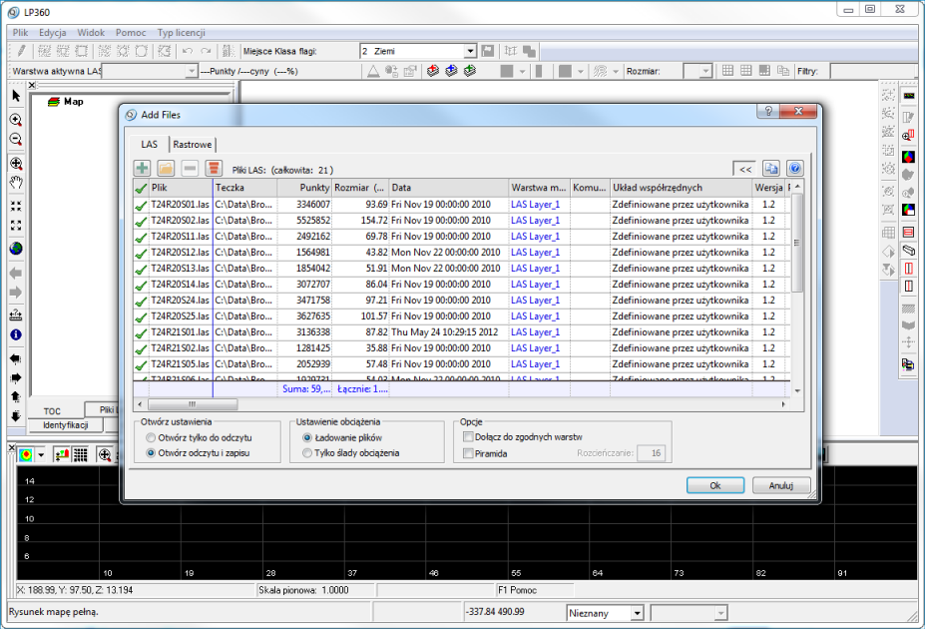Click 'LAS Layer_1' link for T24R21S02.las
This screenshot has height=629, width=925.
[535, 348]
